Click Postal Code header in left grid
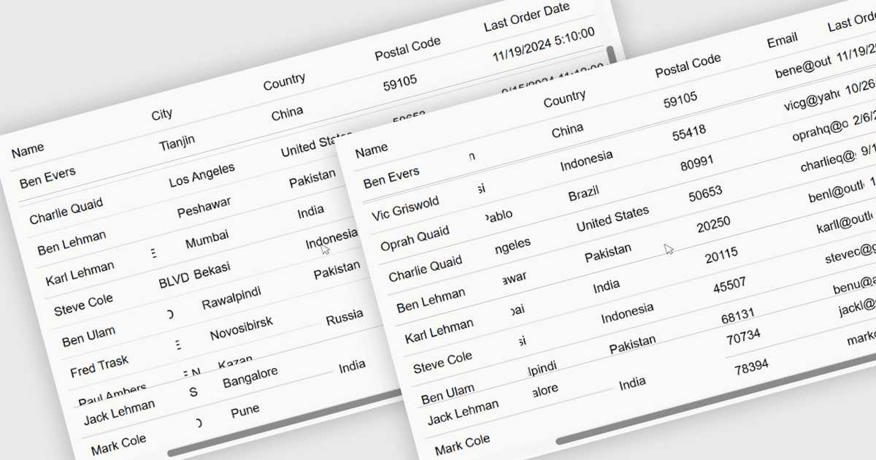Screen dimensions: 876x460 (407, 49)
